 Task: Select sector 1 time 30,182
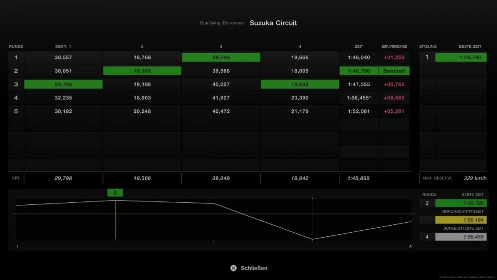click(63, 111)
